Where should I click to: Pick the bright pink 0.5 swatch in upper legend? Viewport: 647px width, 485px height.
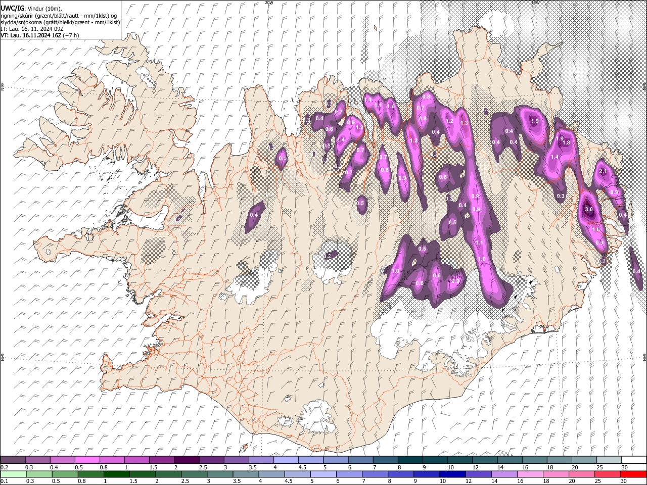point(87,460)
